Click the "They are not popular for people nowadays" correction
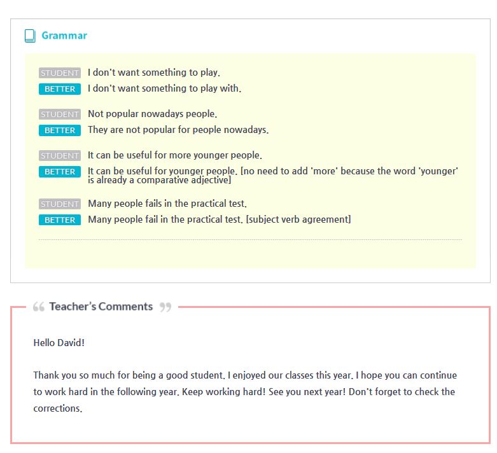 coord(178,130)
